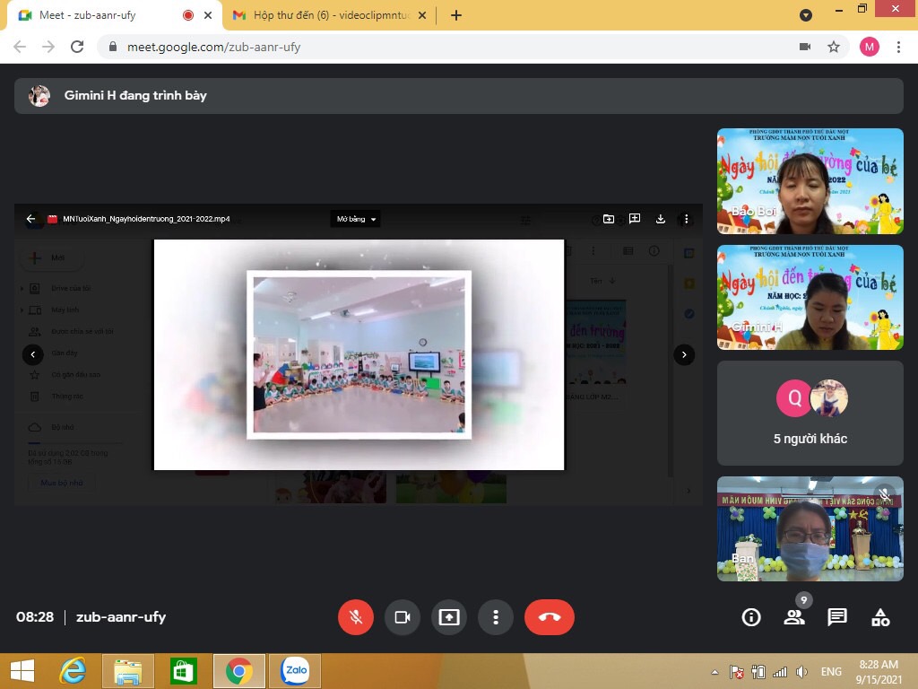Click the site lock icon
918x689 pixels.
click(x=113, y=47)
